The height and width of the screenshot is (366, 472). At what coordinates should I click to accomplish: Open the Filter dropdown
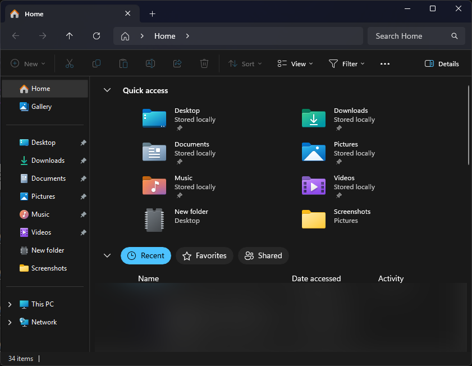coord(346,64)
